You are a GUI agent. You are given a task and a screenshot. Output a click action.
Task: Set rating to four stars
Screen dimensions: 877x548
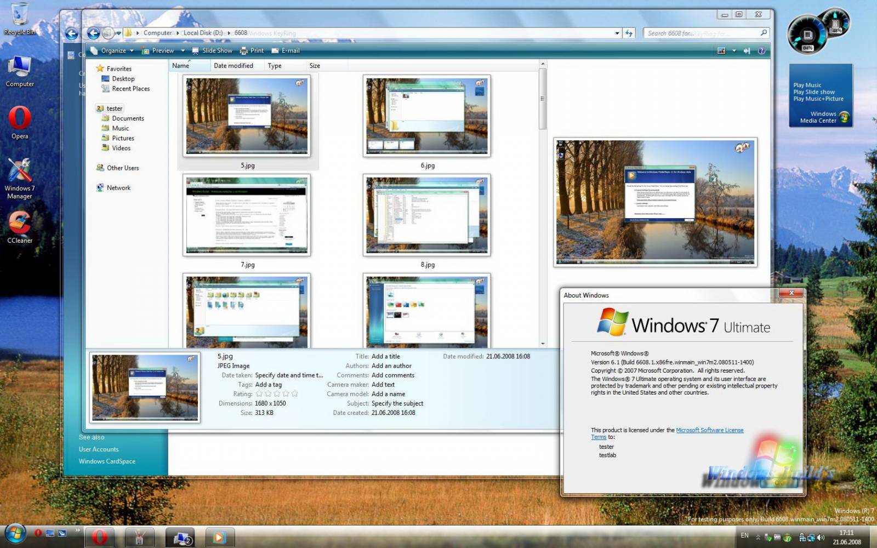click(x=286, y=394)
